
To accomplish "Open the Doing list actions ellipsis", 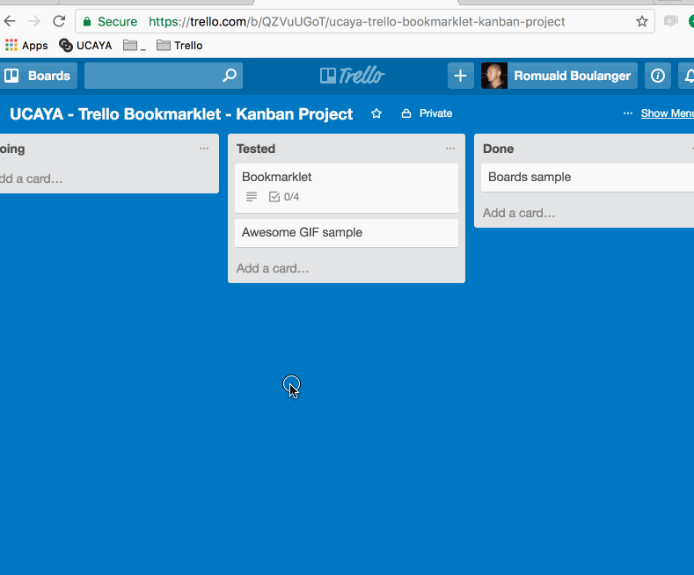I will click(203, 149).
